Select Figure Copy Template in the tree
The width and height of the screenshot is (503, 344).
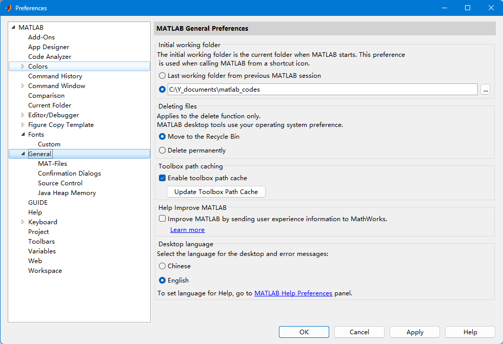(x=61, y=125)
